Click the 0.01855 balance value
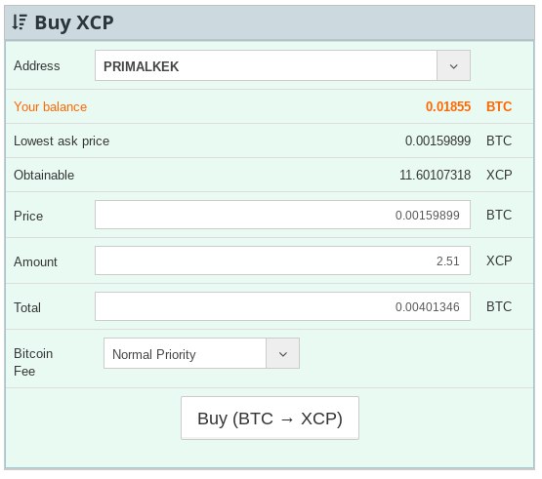This screenshot has height=479, width=542. (448, 106)
